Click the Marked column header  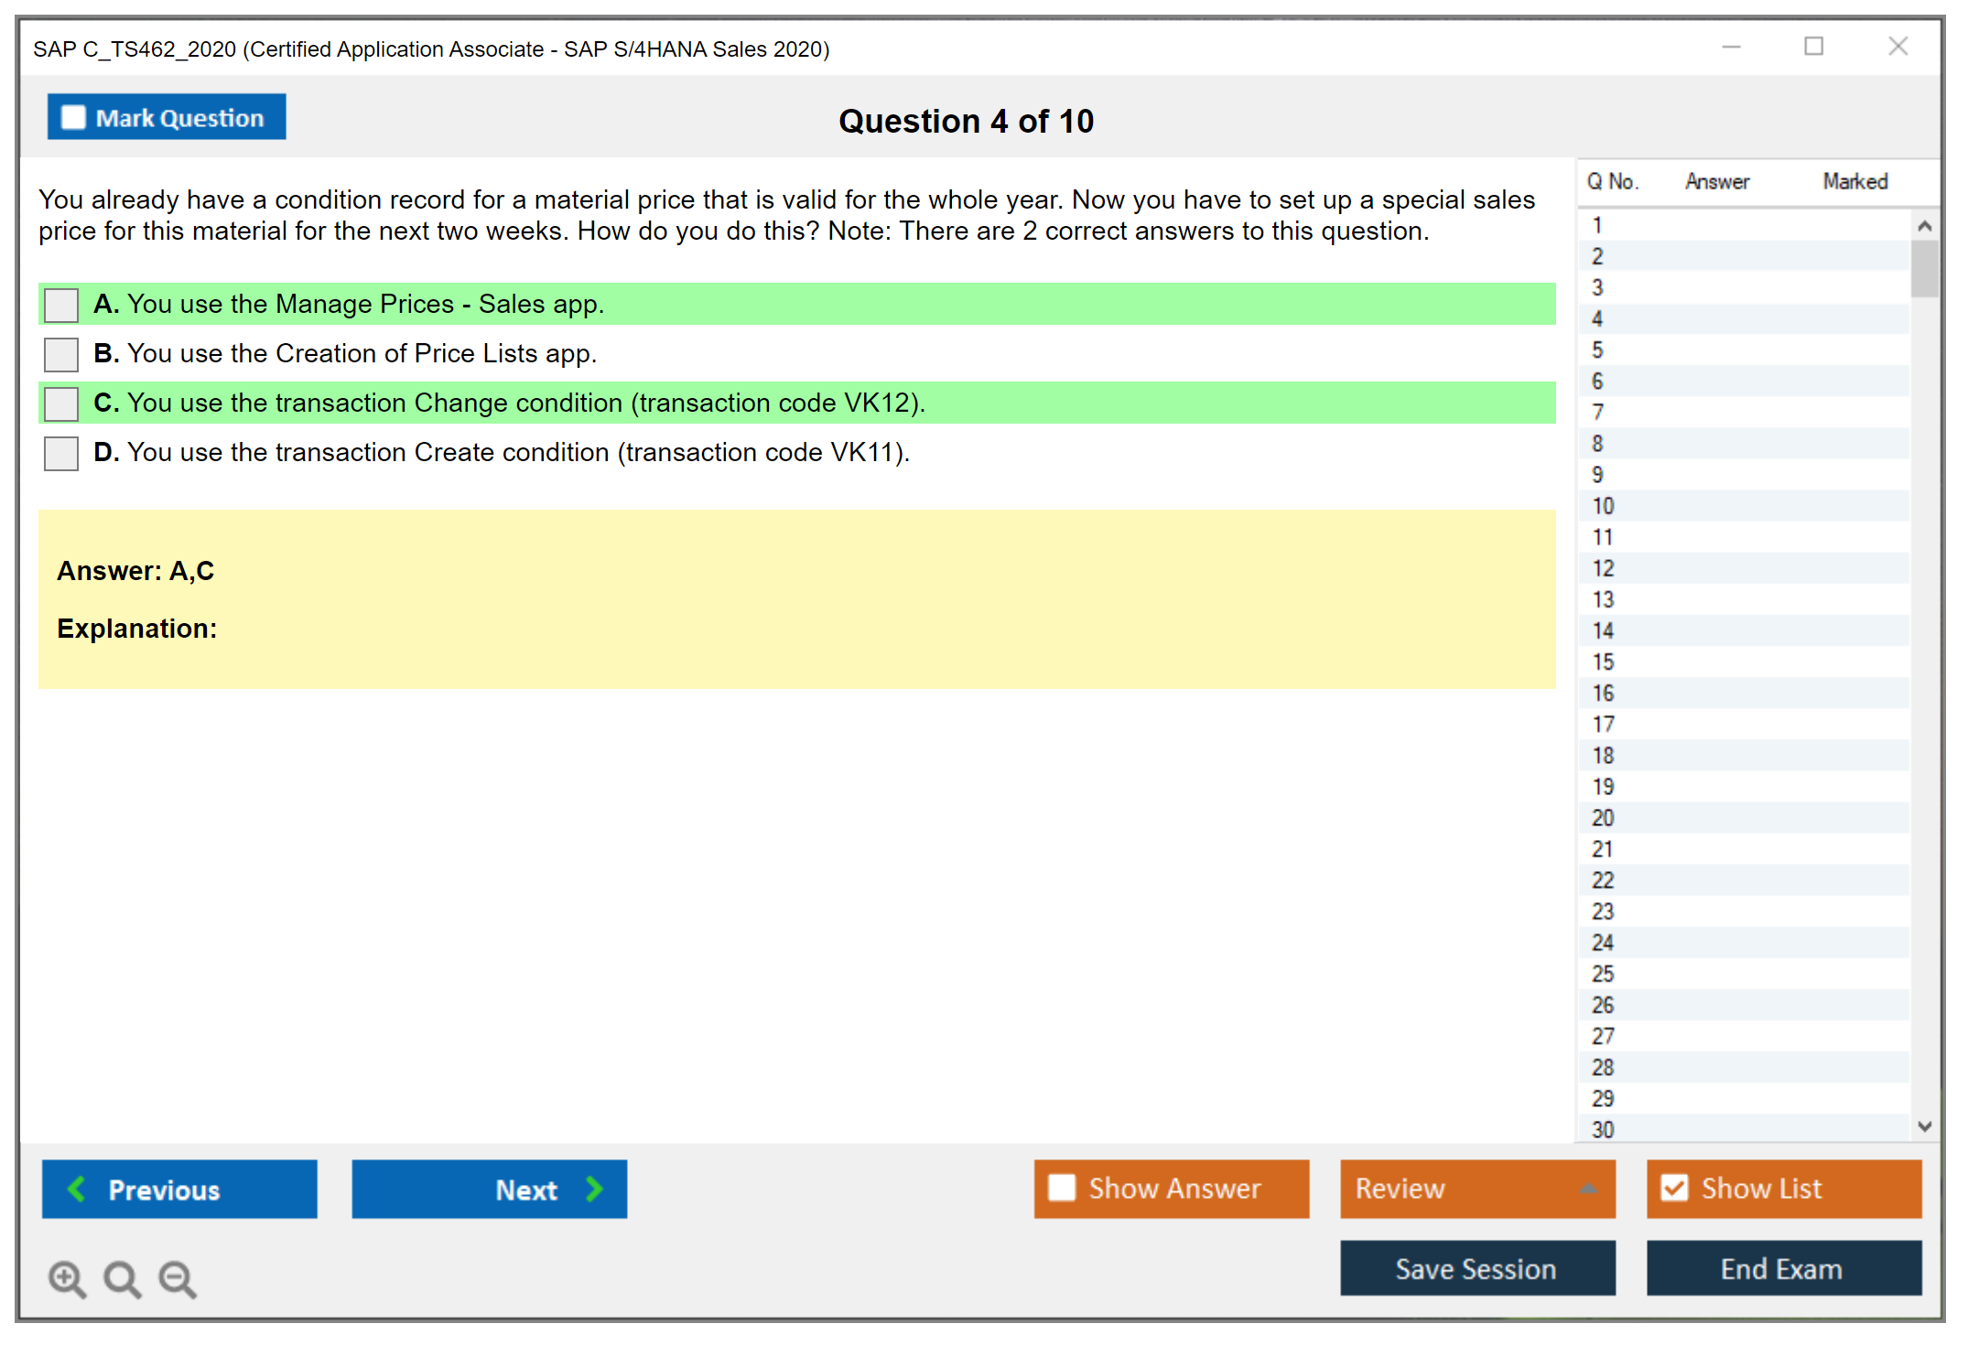(1854, 181)
